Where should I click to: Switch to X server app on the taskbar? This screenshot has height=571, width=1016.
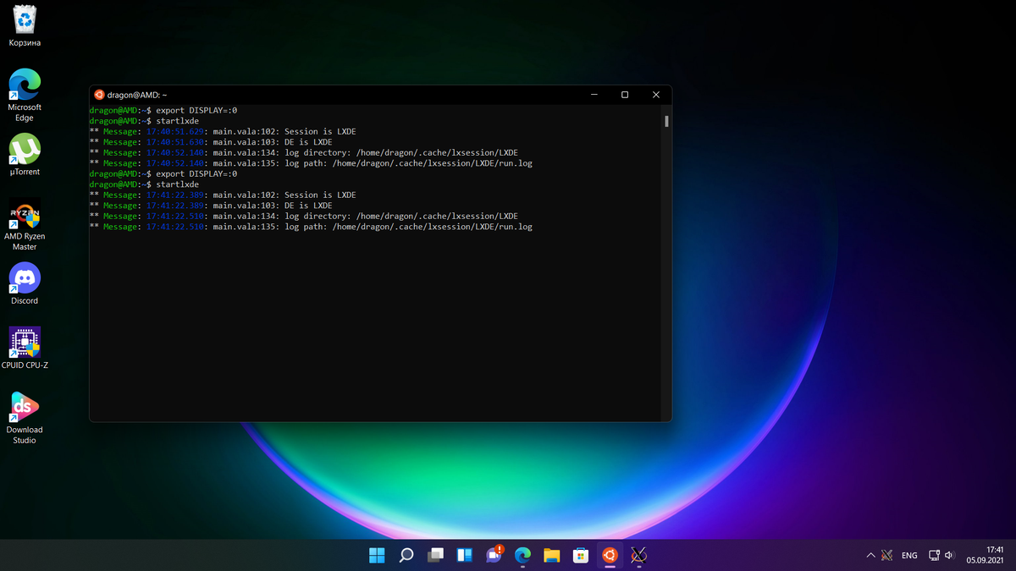[x=639, y=556]
